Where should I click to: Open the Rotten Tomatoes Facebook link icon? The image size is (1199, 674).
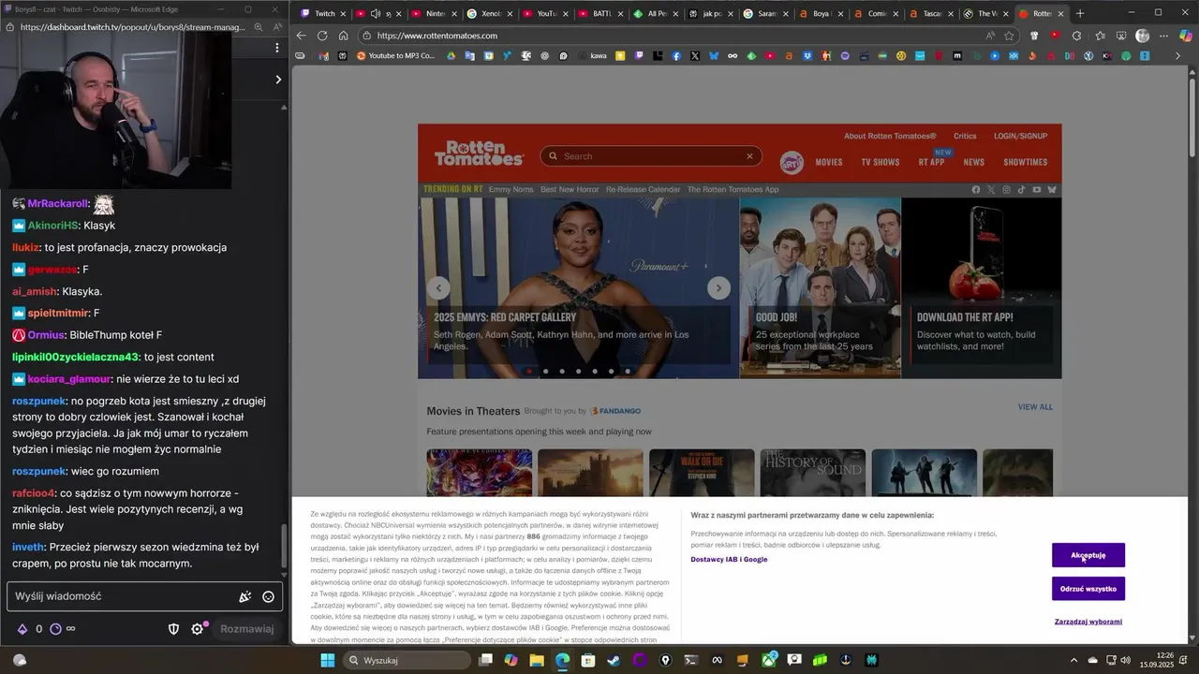[976, 189]
